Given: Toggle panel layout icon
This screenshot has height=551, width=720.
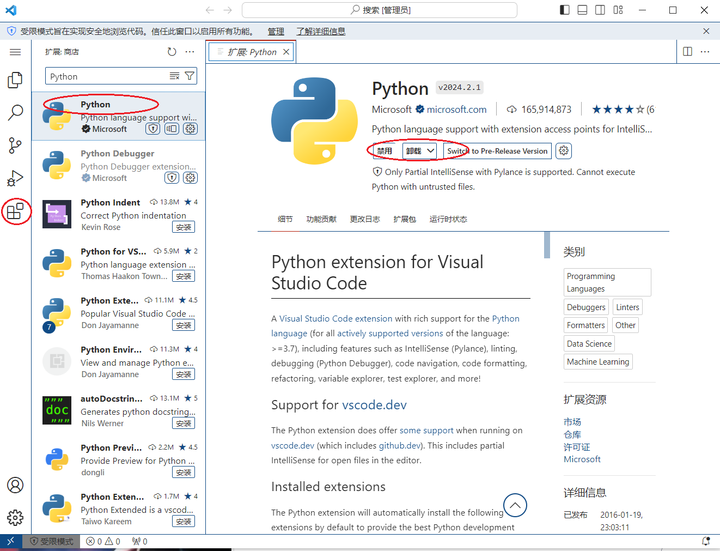Looking at the screenshot, I should click(x=582, y=10).
